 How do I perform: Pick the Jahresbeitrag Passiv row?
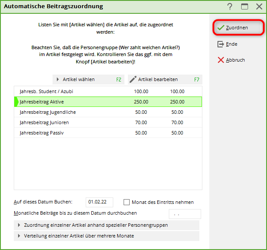point(108,133)
